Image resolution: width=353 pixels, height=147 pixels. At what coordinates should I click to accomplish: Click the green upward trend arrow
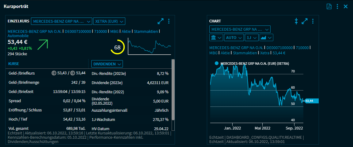[x=43, y=44]
